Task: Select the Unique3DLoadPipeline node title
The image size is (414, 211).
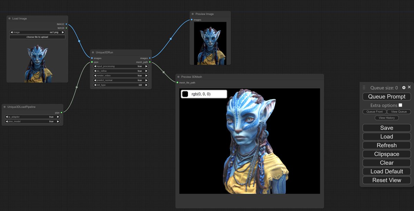Action: click(21, 107)
